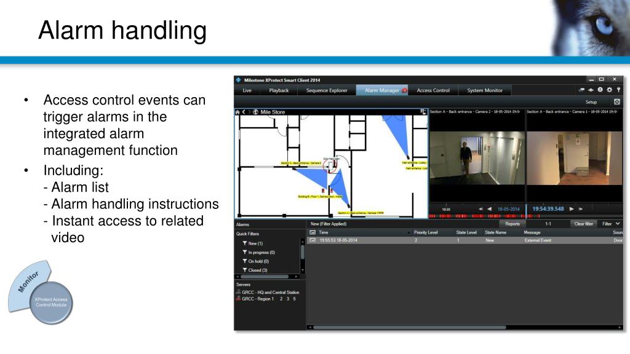Click the second toolbar status icon
This screenshot has width=630, height=354.
(x=591, y=90)
